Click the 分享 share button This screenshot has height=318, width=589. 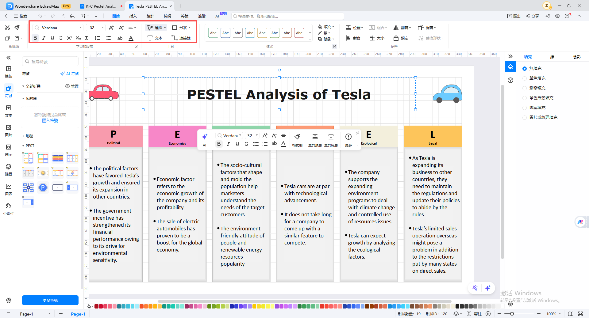pos(532,16)
